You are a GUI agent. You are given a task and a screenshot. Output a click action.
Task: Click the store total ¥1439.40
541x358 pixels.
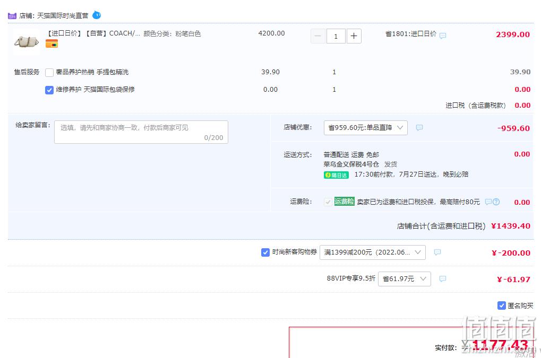(511, 226)
